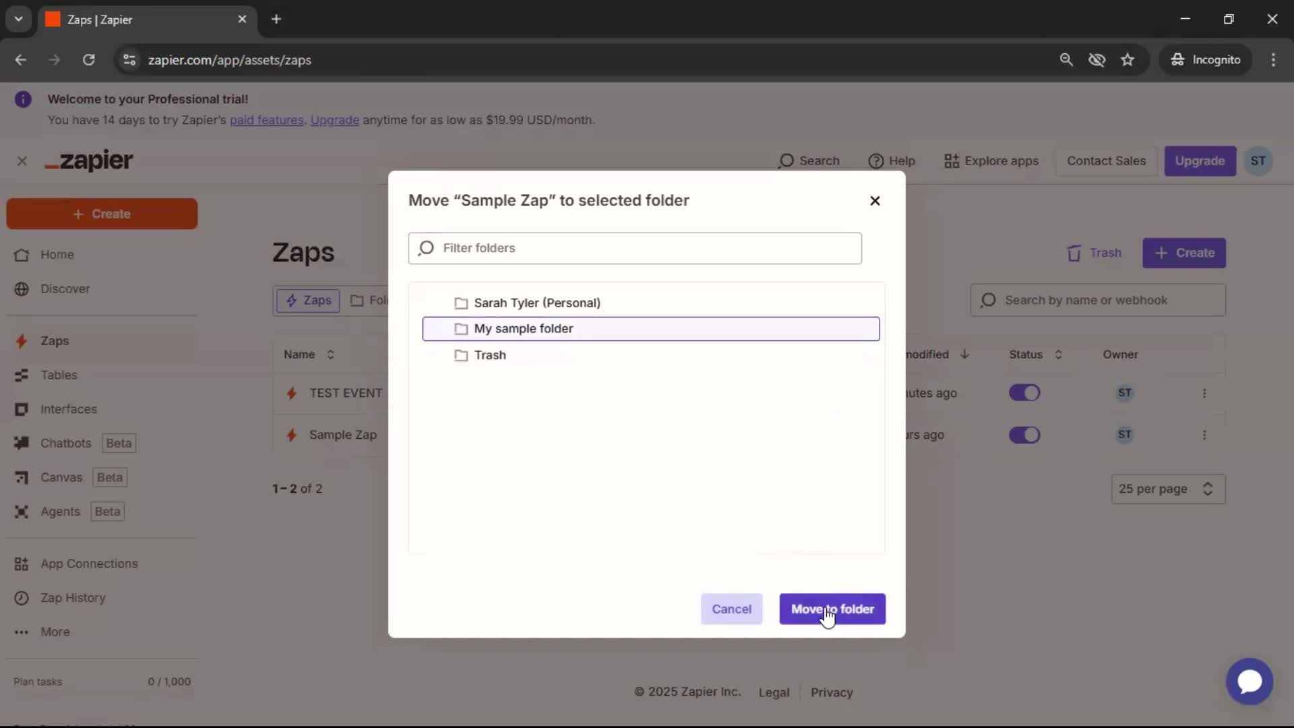
Task: Open the 25 per page dropdown
Action: [1168, 489]
